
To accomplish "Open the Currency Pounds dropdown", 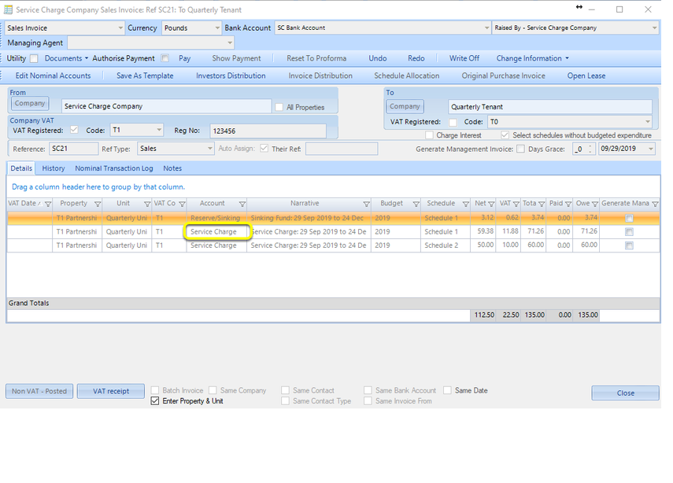I will [217, 28].
